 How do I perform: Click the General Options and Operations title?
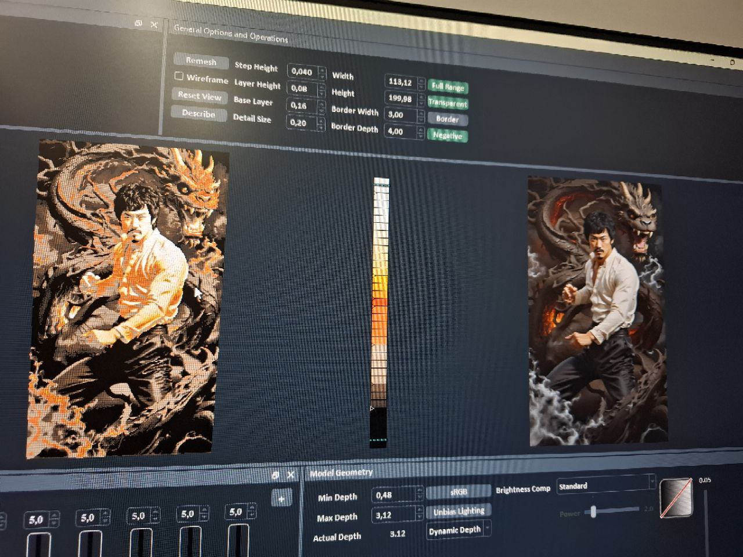(x=230, y=34)
